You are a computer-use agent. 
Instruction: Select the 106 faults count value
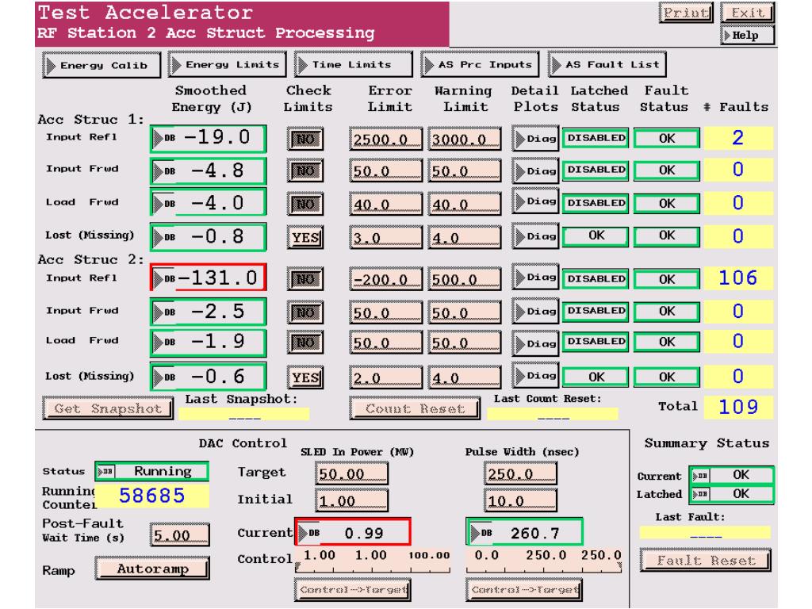[x=738, y=278]
